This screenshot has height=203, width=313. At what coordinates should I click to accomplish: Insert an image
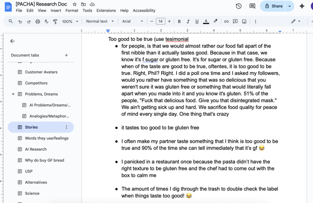click(x=244, y=22)
